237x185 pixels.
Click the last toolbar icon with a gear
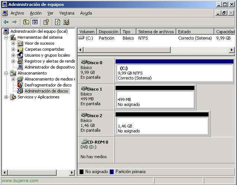coord(66,22)
